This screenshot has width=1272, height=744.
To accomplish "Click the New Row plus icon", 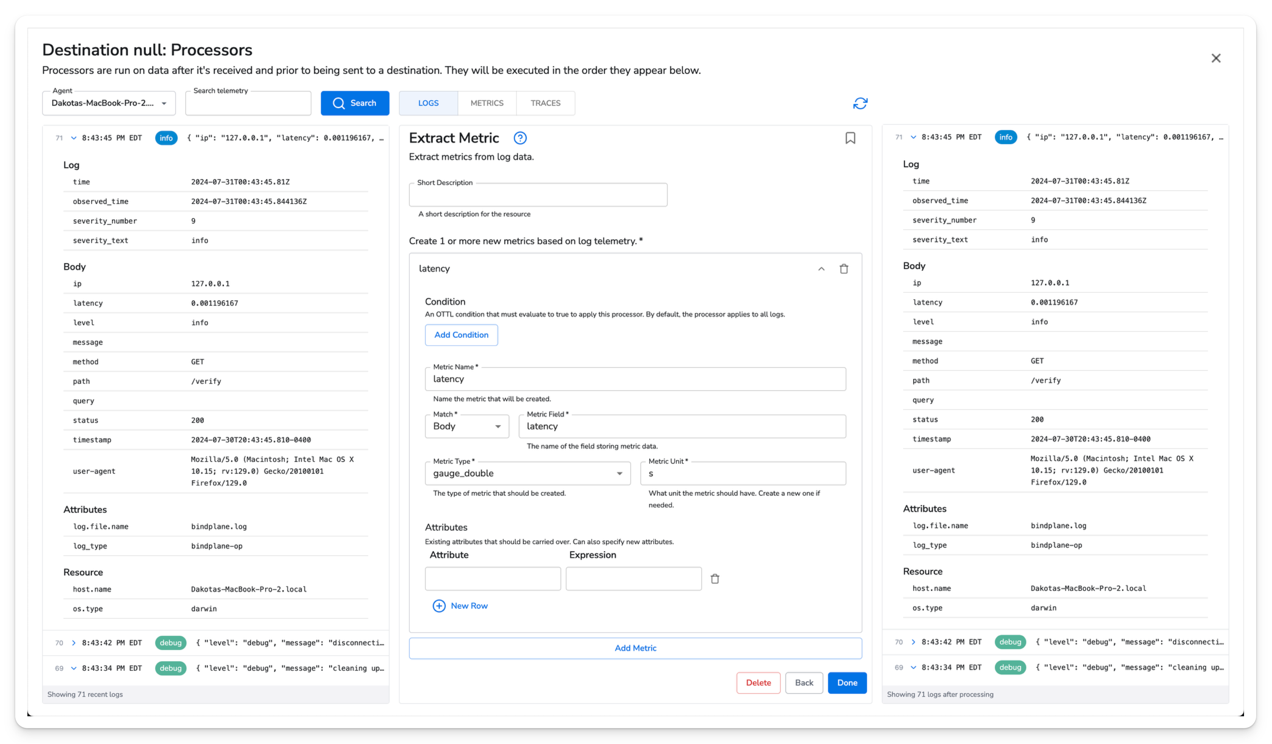I will tap(439, 606).
